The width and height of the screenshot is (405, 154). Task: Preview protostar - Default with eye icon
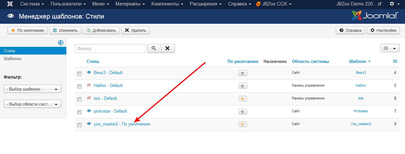[89, 111]
